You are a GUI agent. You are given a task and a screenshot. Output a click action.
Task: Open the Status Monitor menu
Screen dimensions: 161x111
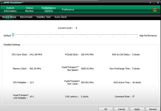(x=30, y=10)
